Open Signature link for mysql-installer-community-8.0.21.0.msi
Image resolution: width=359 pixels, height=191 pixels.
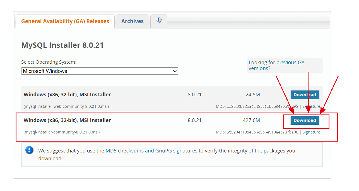pos(311,132)
